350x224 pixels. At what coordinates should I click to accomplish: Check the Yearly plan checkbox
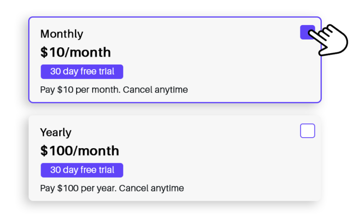307,131
